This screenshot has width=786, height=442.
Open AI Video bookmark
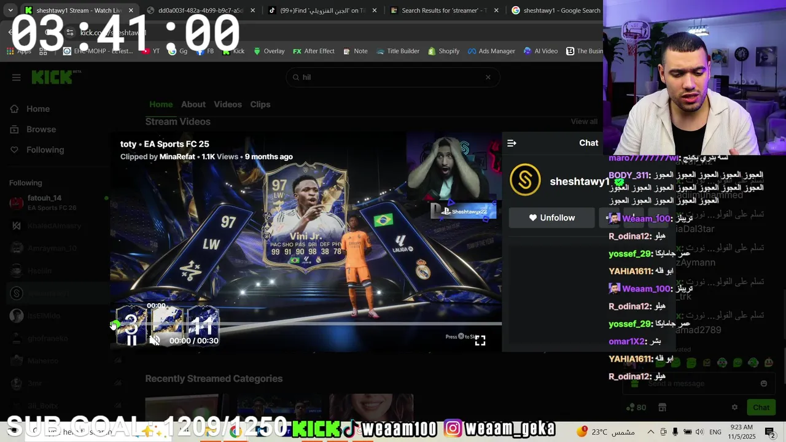click(540, 51)
